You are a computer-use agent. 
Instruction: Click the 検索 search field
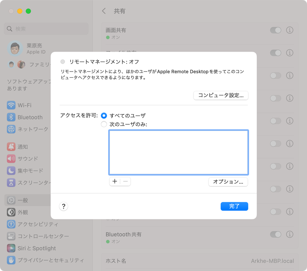(x=46, y=29)
